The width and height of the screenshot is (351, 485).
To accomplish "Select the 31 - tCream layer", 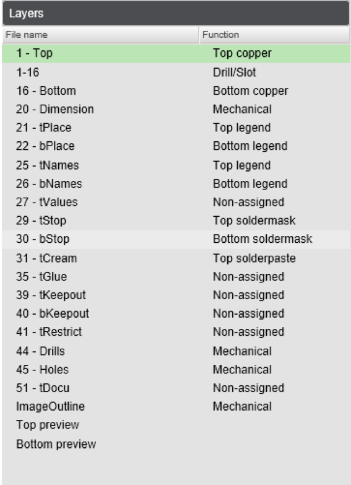I will (x=176, y=258).
